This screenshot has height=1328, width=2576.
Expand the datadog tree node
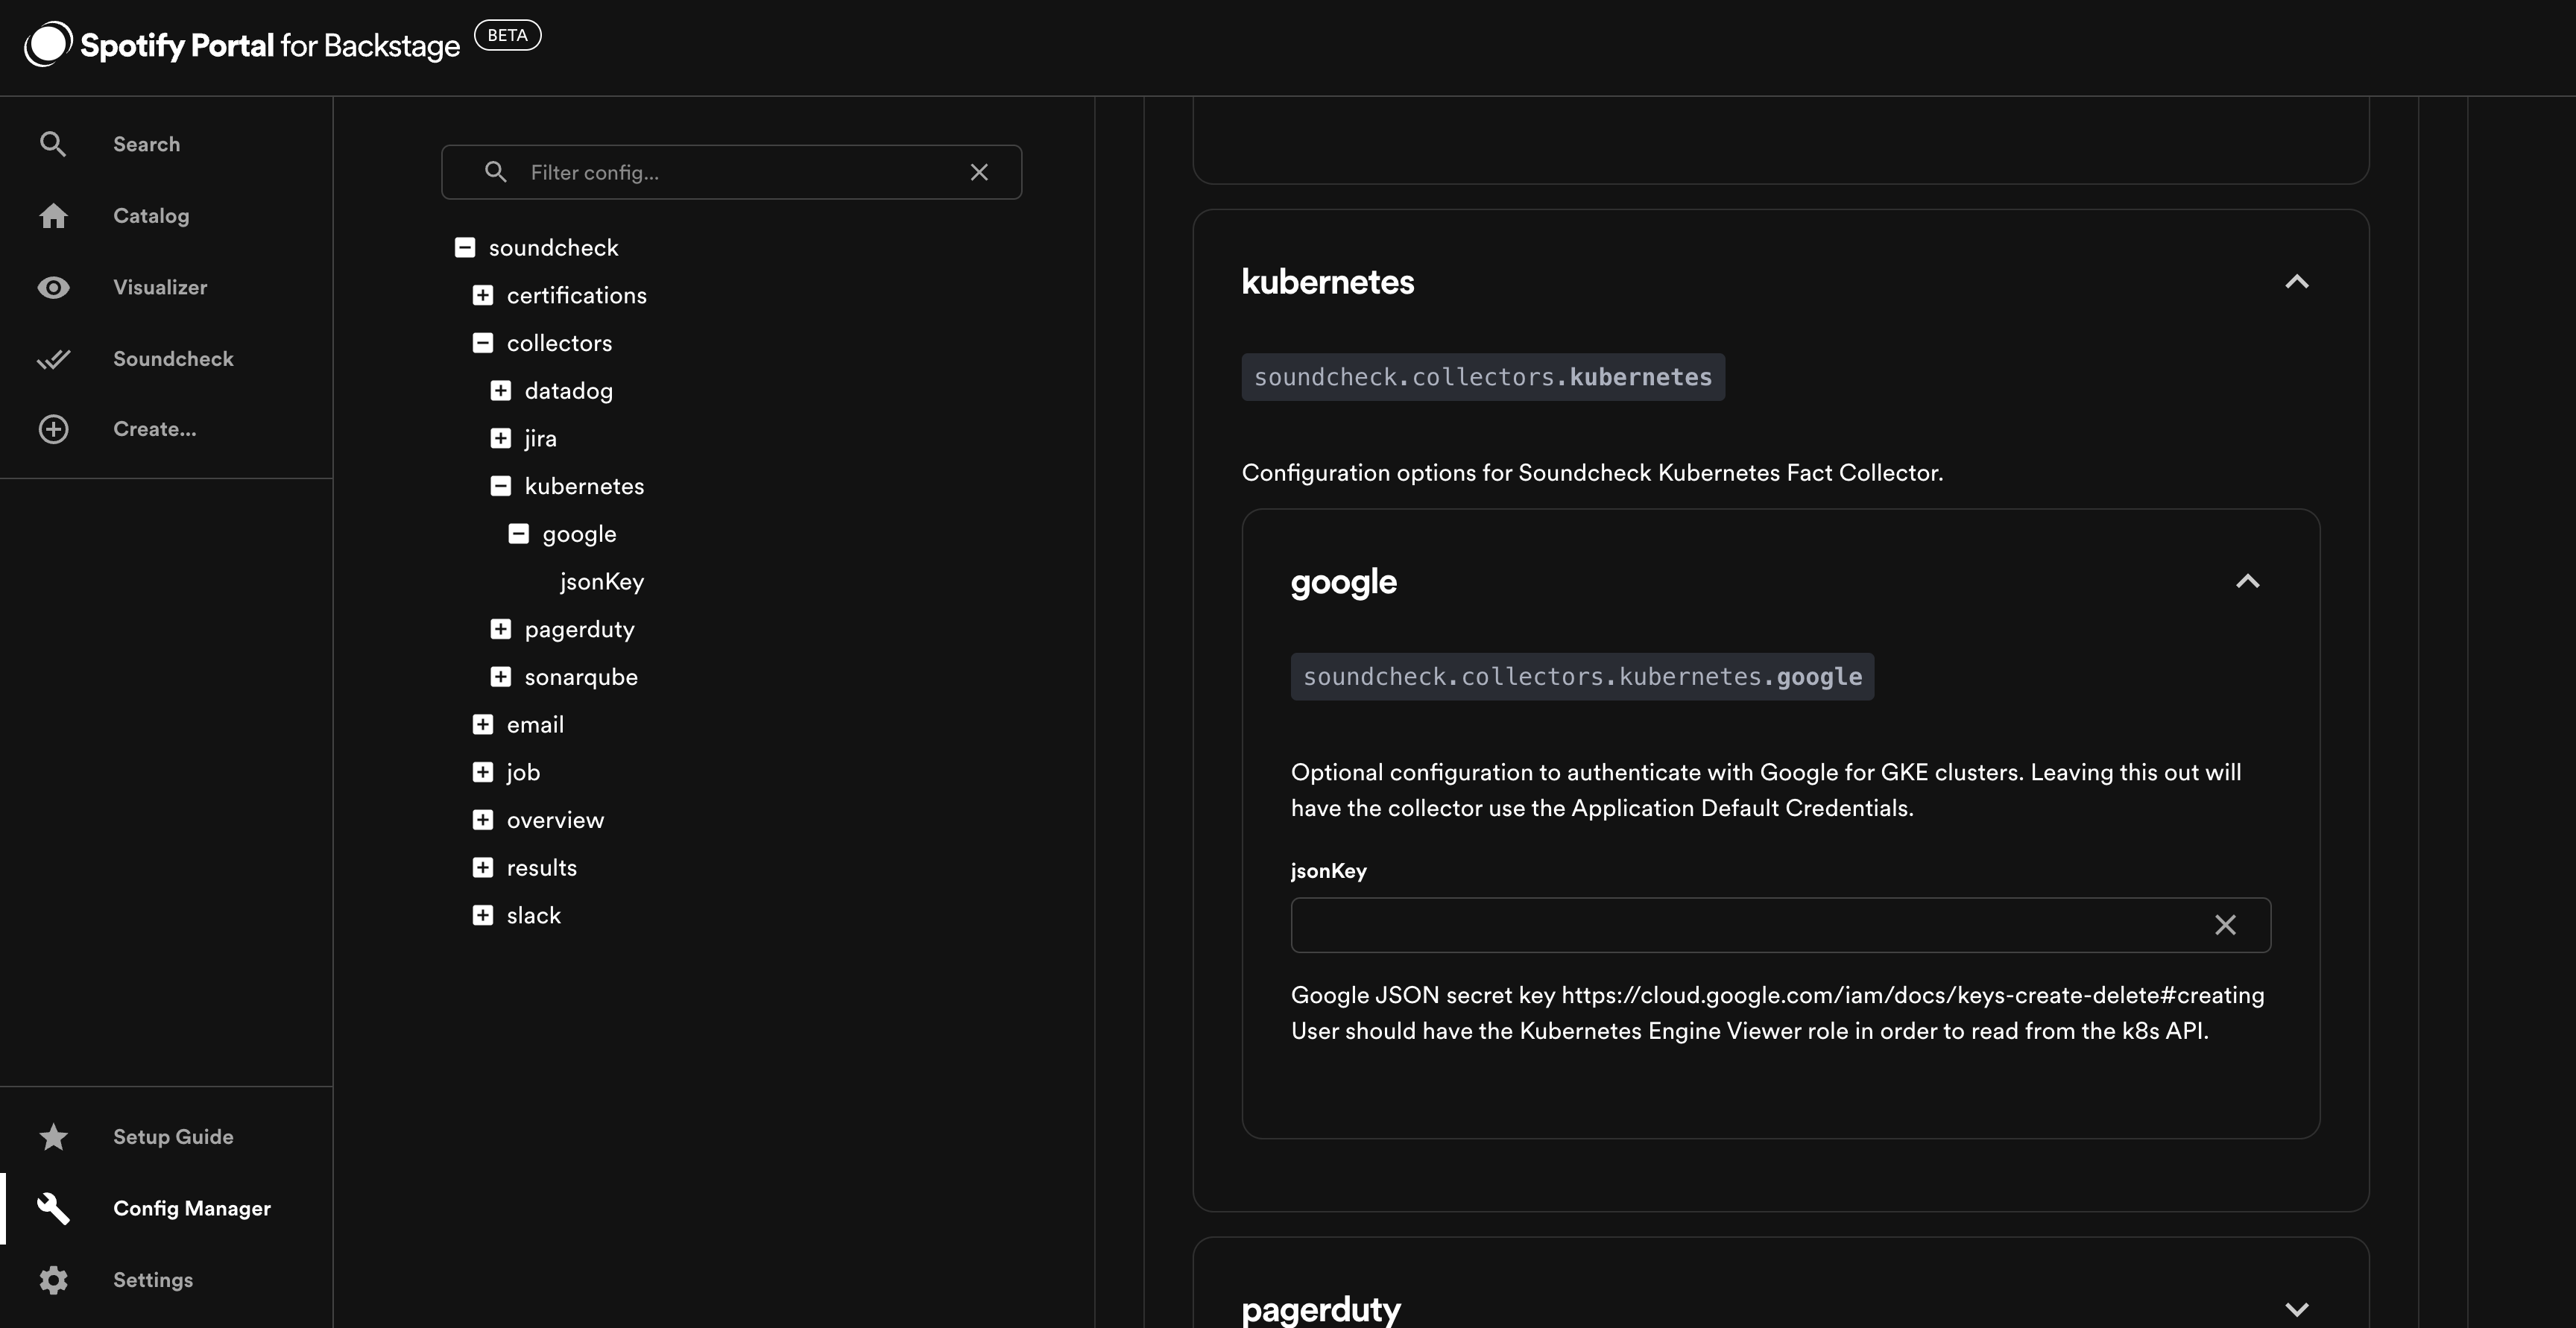point(501,390)
